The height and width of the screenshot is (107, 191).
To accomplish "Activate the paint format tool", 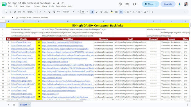I will [24, 12].
